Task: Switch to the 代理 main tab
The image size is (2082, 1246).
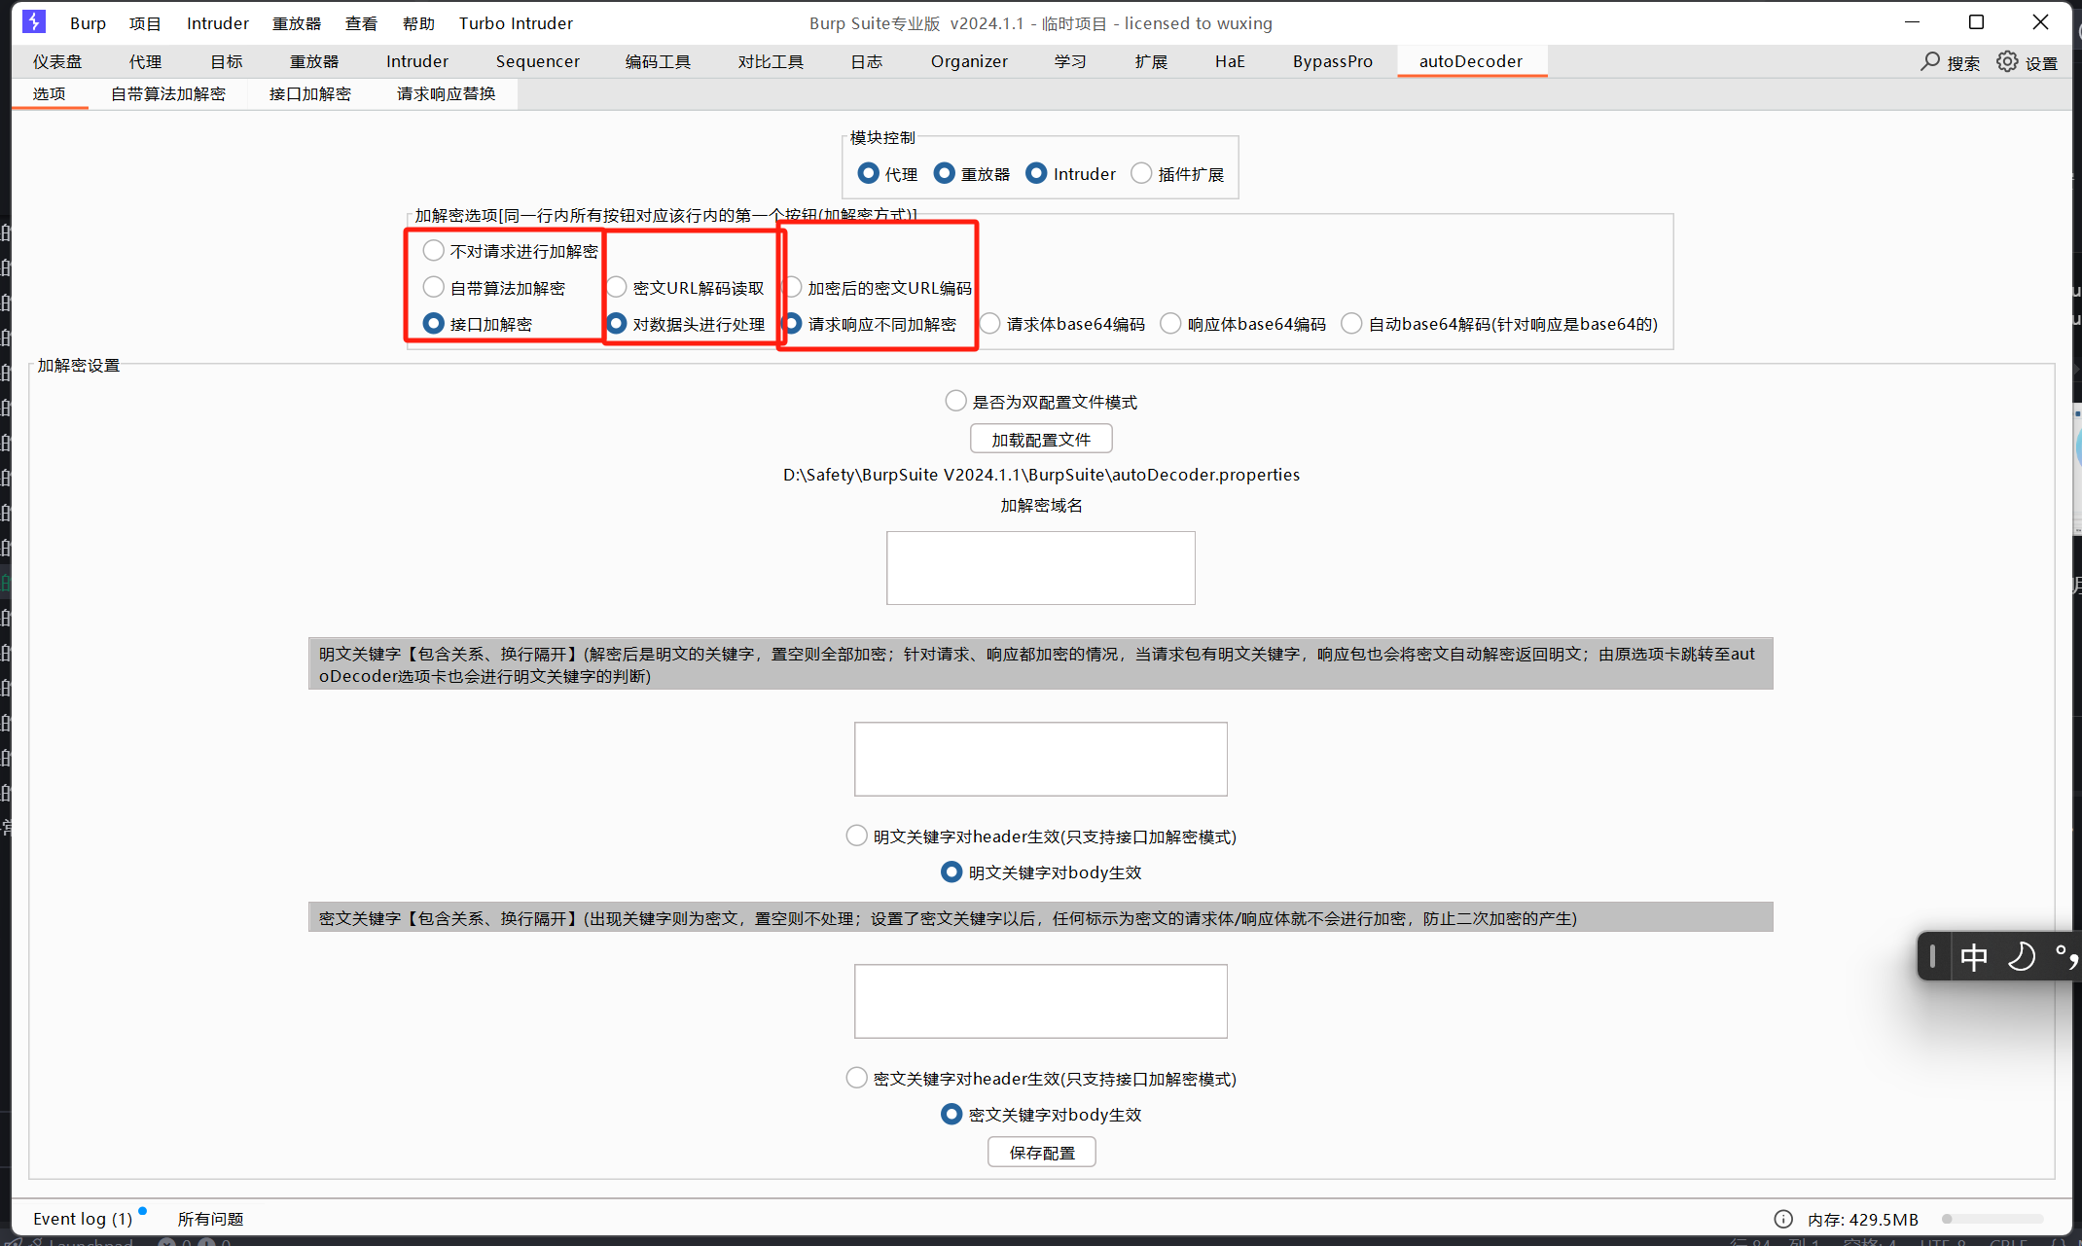Action: coord(145,61)
